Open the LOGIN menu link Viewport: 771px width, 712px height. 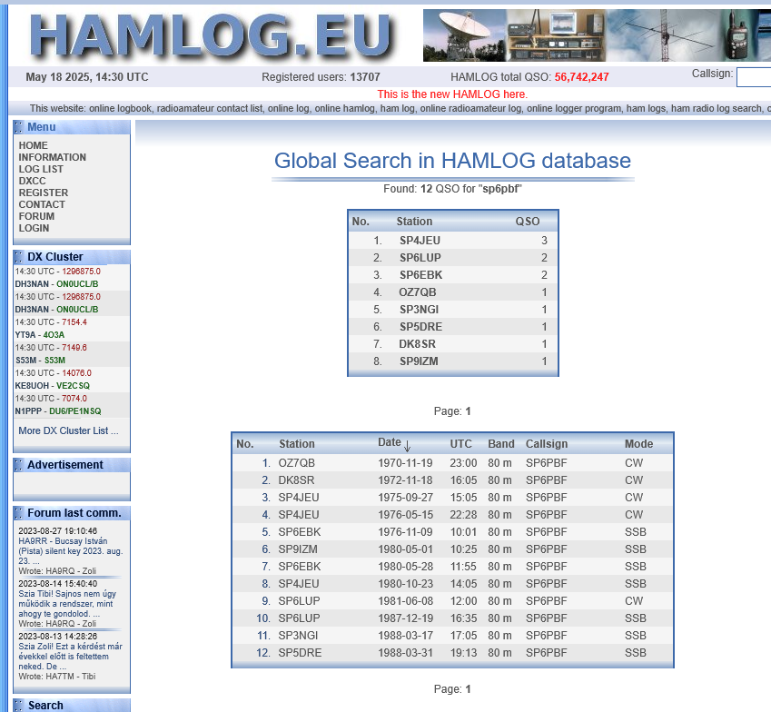pos(34,228)
